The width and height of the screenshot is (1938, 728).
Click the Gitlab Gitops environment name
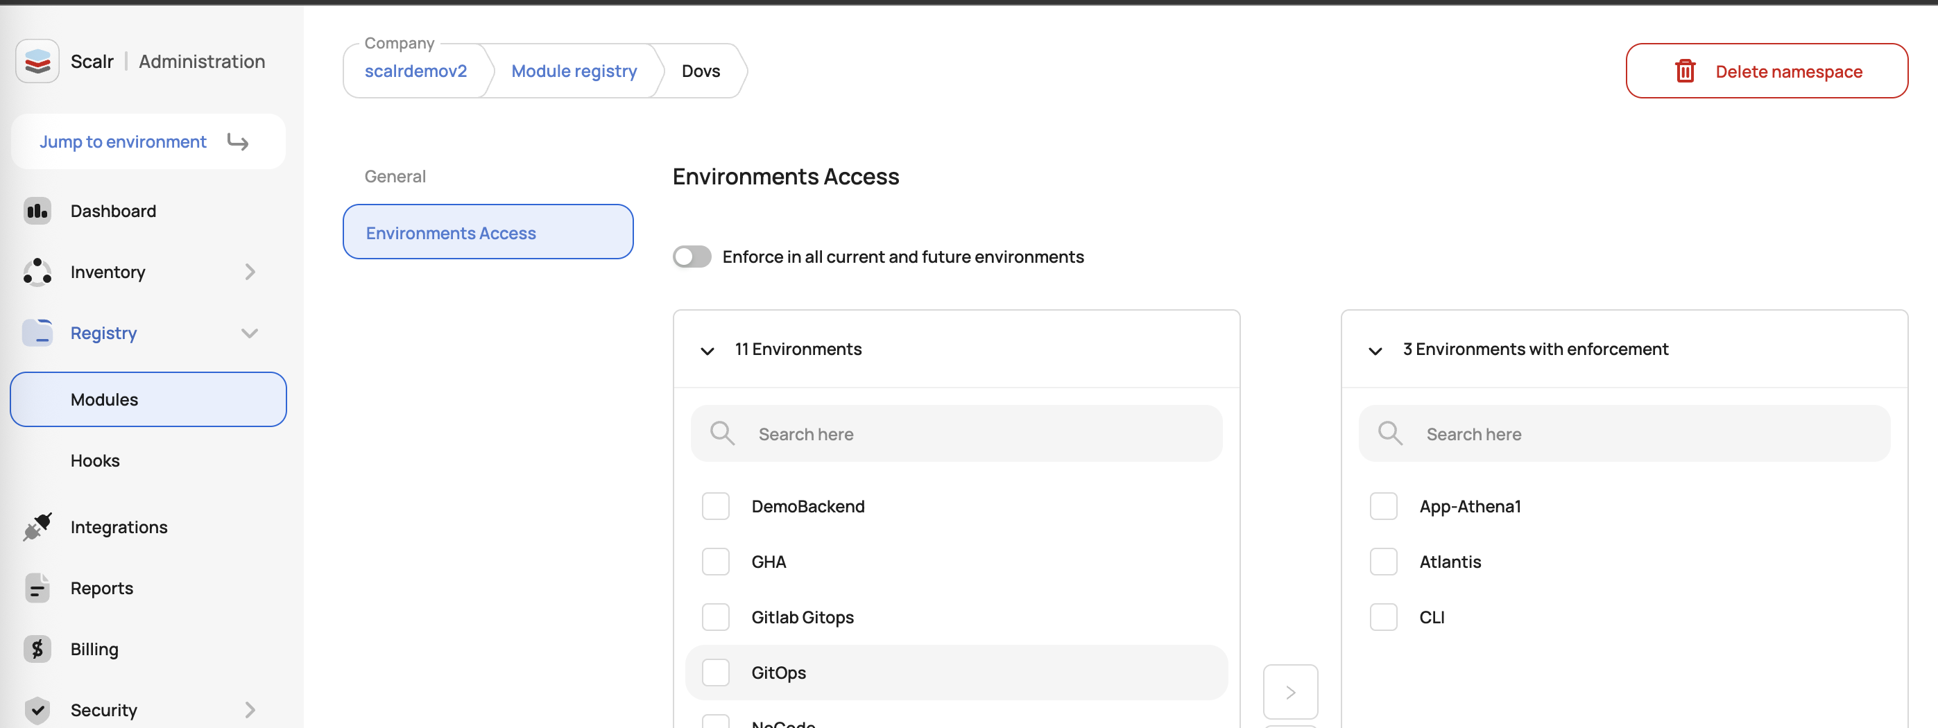[802, 618]
